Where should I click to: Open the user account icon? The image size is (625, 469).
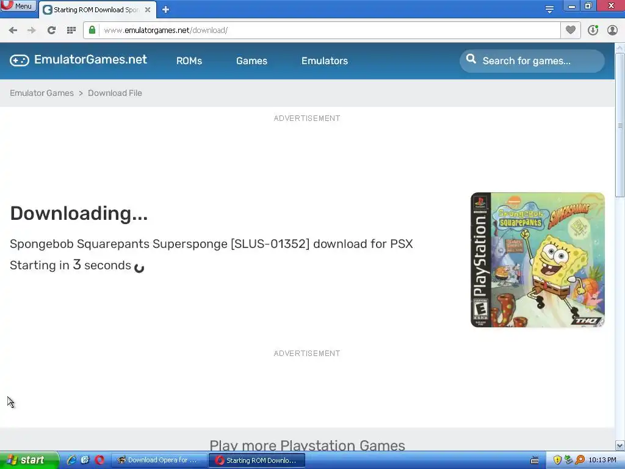click(612, 30)
